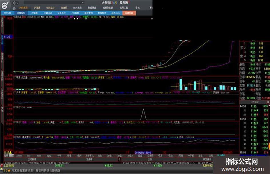Open the 公司新闻 news tab
Screen dimensions: 270x174
pos(32,159)
